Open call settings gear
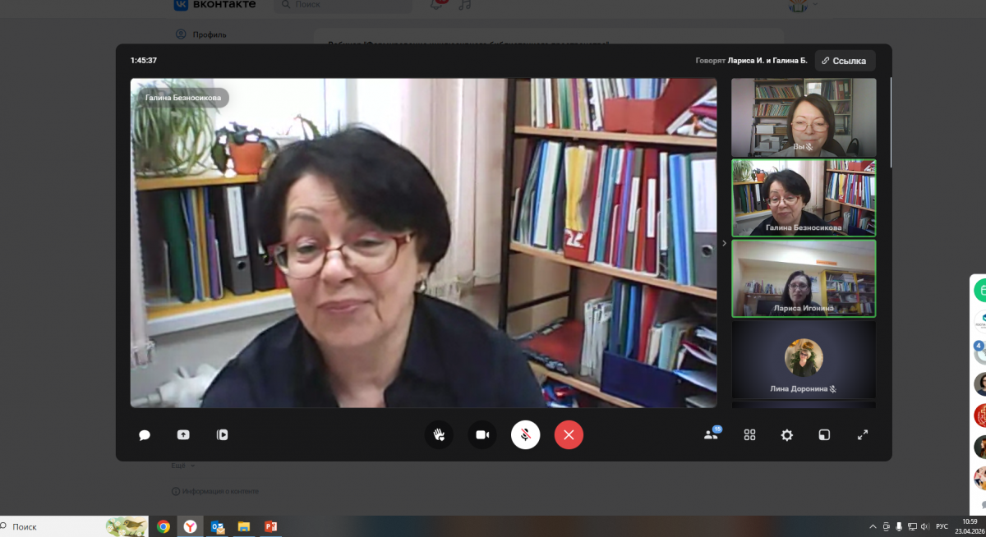Viewport: 986px width, 537px height. coord(787,435)
